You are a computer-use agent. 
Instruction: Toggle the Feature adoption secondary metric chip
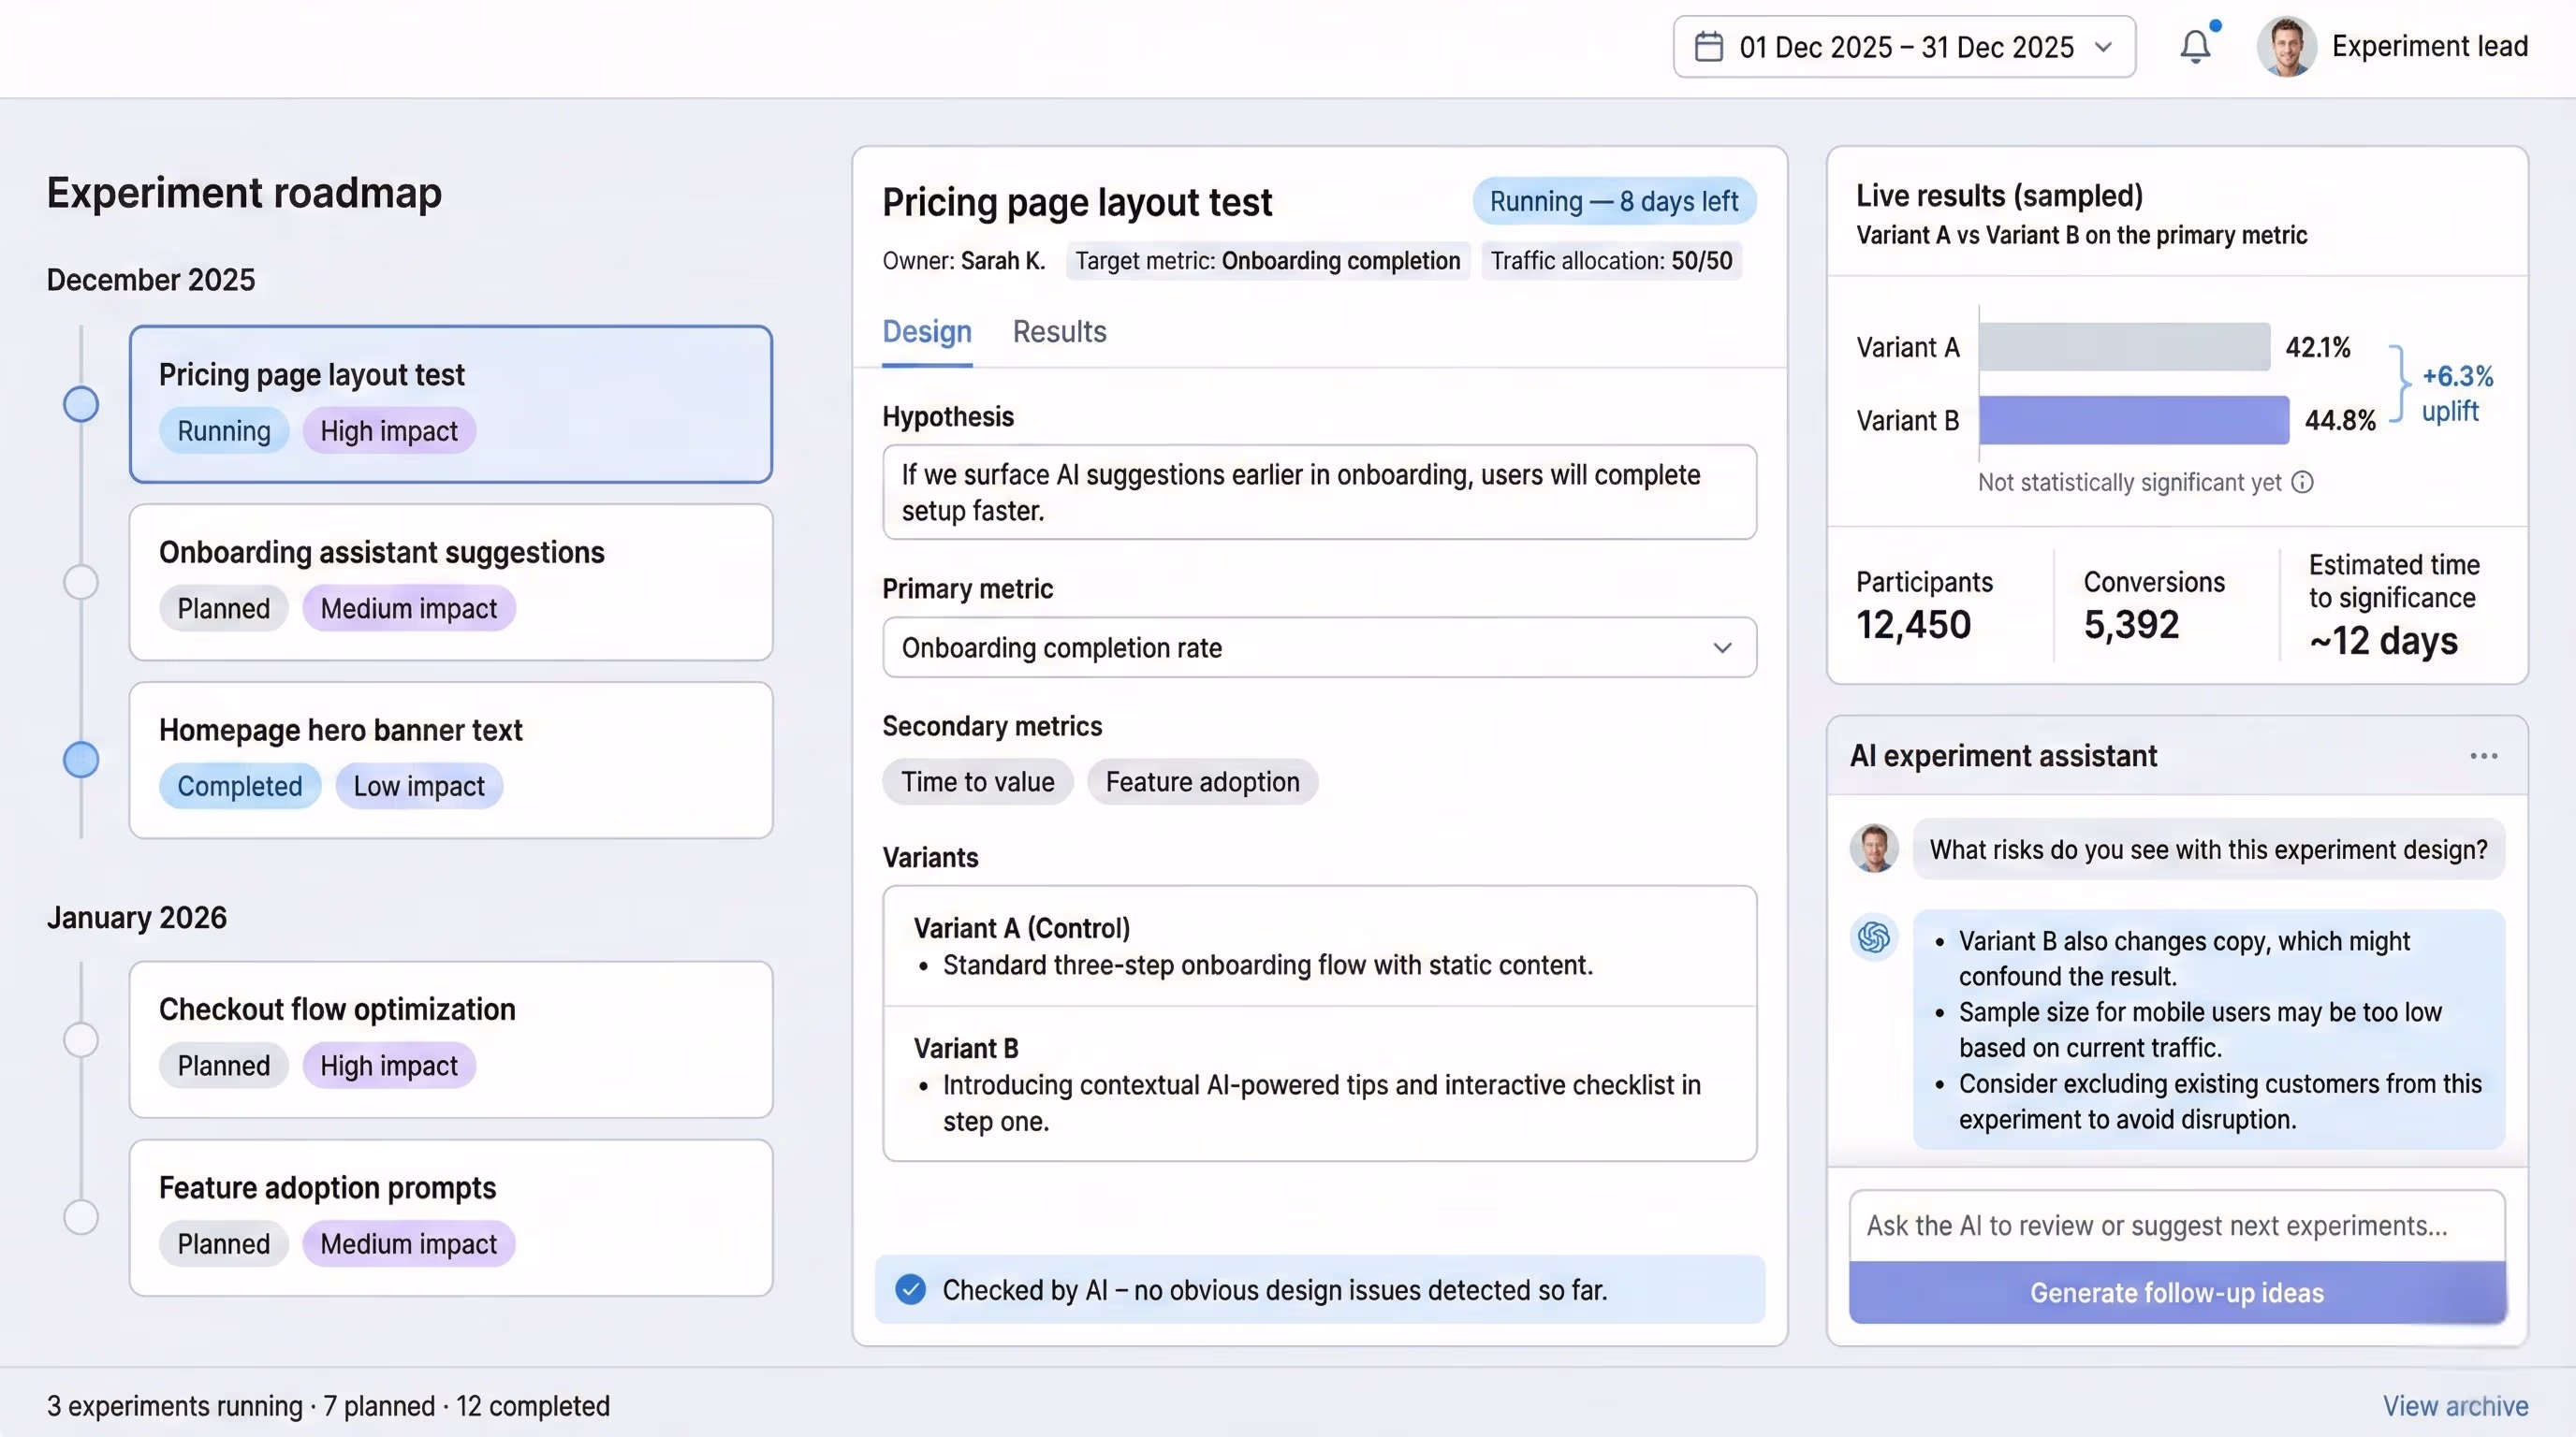tap(1202, 781)
